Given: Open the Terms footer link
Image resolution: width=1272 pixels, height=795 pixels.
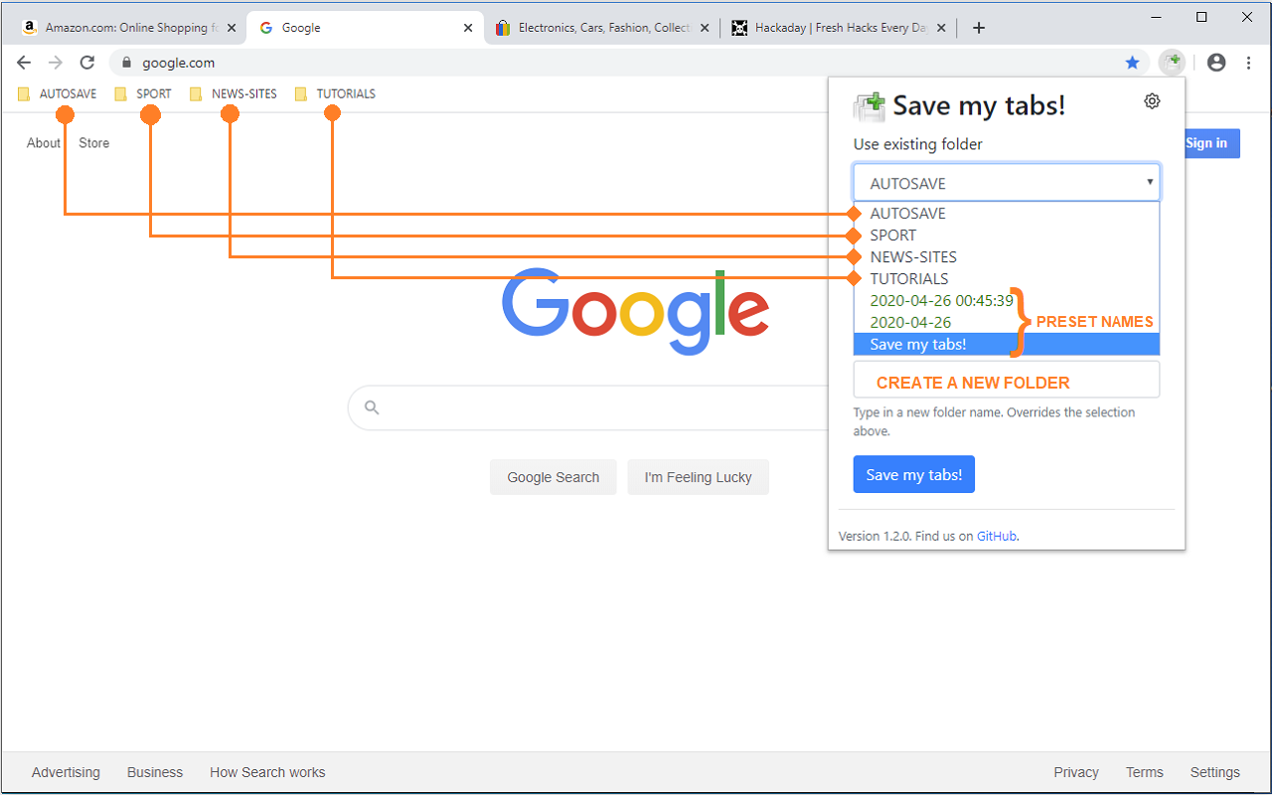Looking at the screenshot, I should tap(1145, 772).
